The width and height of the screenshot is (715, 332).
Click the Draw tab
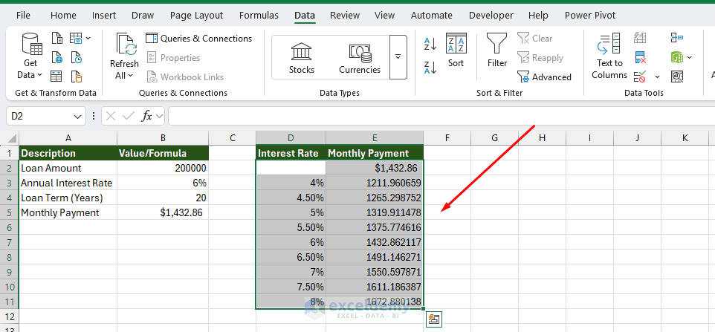tap(143, 16)
